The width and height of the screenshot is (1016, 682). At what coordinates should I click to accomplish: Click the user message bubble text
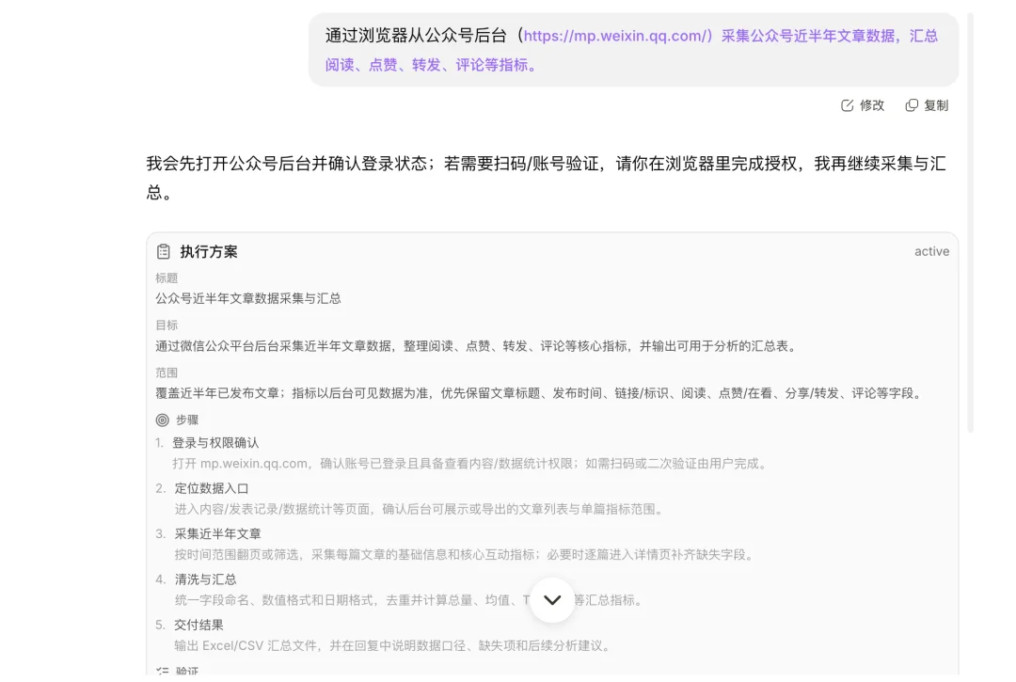pos(632,50)
